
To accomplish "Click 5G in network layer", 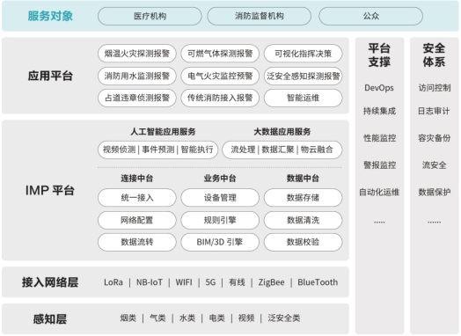I will pos(210,282).
